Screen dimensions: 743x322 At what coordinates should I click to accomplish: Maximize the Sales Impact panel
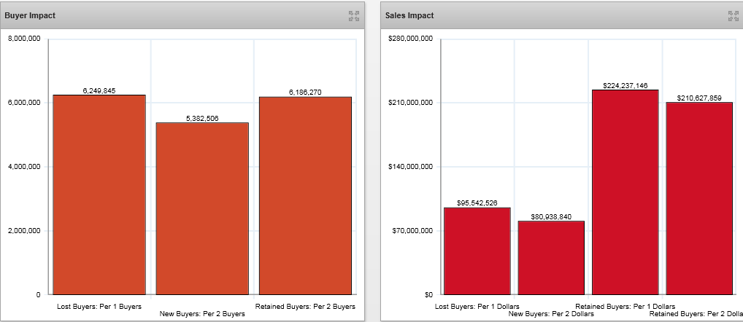(x=733, y=15)
